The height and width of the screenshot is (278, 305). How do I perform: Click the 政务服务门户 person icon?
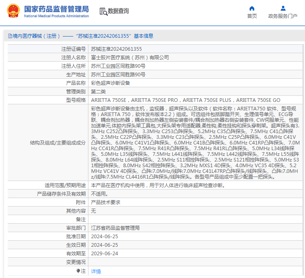[x=283, y=8]
